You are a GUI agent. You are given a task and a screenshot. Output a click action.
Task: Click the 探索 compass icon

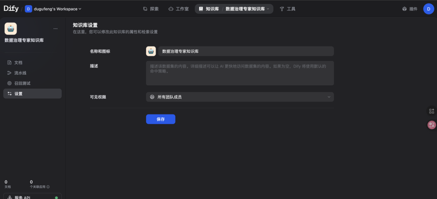click(x=145, y=9)
